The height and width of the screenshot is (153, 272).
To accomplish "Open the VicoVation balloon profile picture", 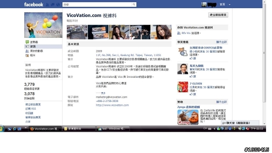I will (x=43, y=25).
